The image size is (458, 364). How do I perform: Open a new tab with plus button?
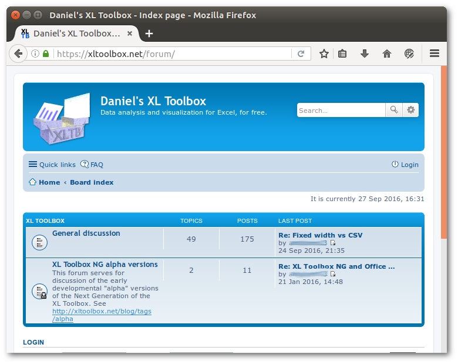149,34
